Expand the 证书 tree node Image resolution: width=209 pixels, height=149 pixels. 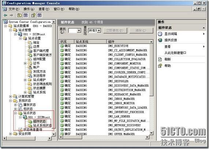coord(25,63)
